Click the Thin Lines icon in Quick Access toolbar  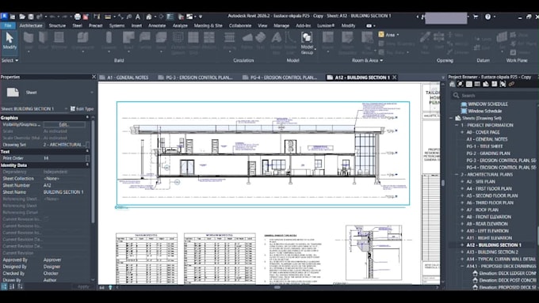coord(170,17)
